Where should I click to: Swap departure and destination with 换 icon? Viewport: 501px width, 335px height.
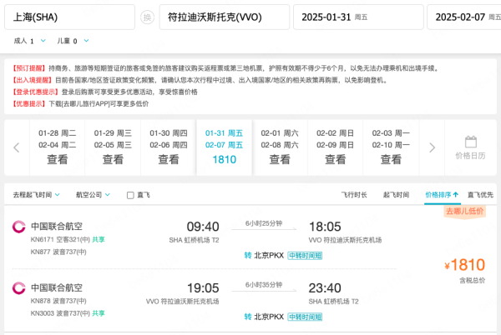tap(147, 17)
